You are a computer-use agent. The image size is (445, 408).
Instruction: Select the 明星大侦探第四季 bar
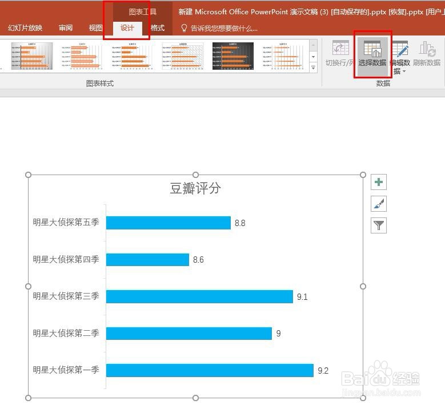[147, 260]
